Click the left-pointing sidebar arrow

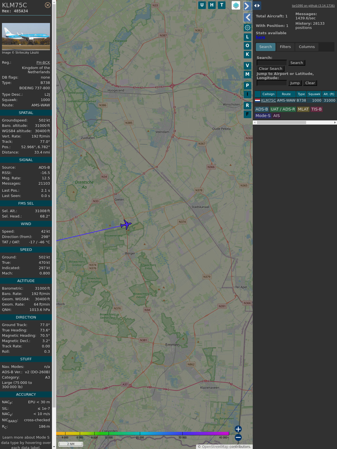click(247, 17)
